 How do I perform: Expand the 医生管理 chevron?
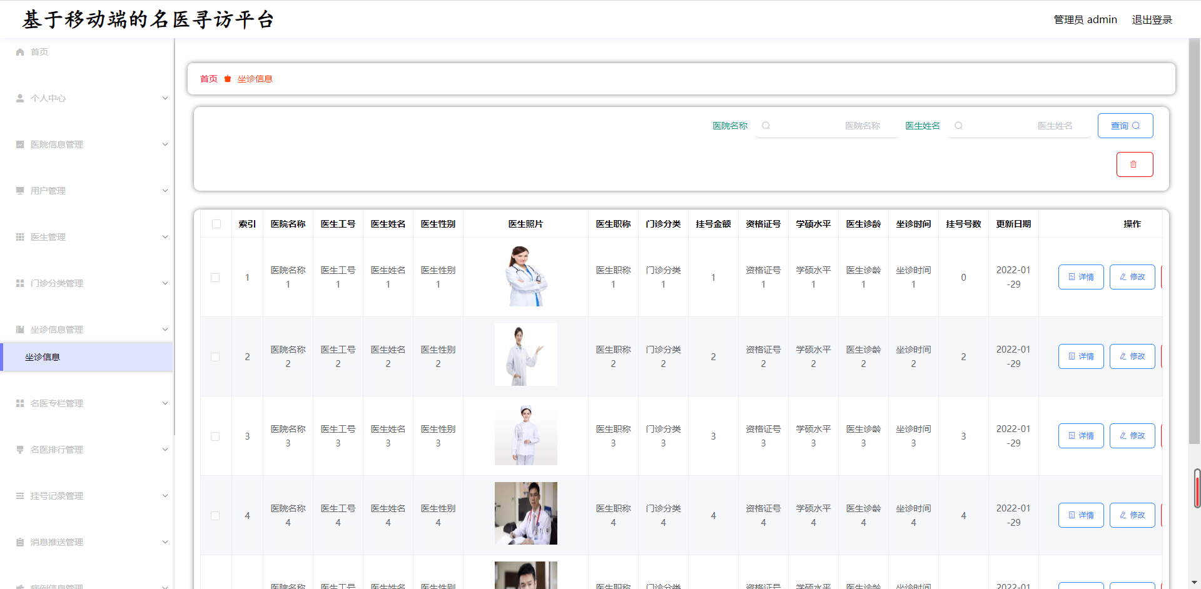(165, 237)
